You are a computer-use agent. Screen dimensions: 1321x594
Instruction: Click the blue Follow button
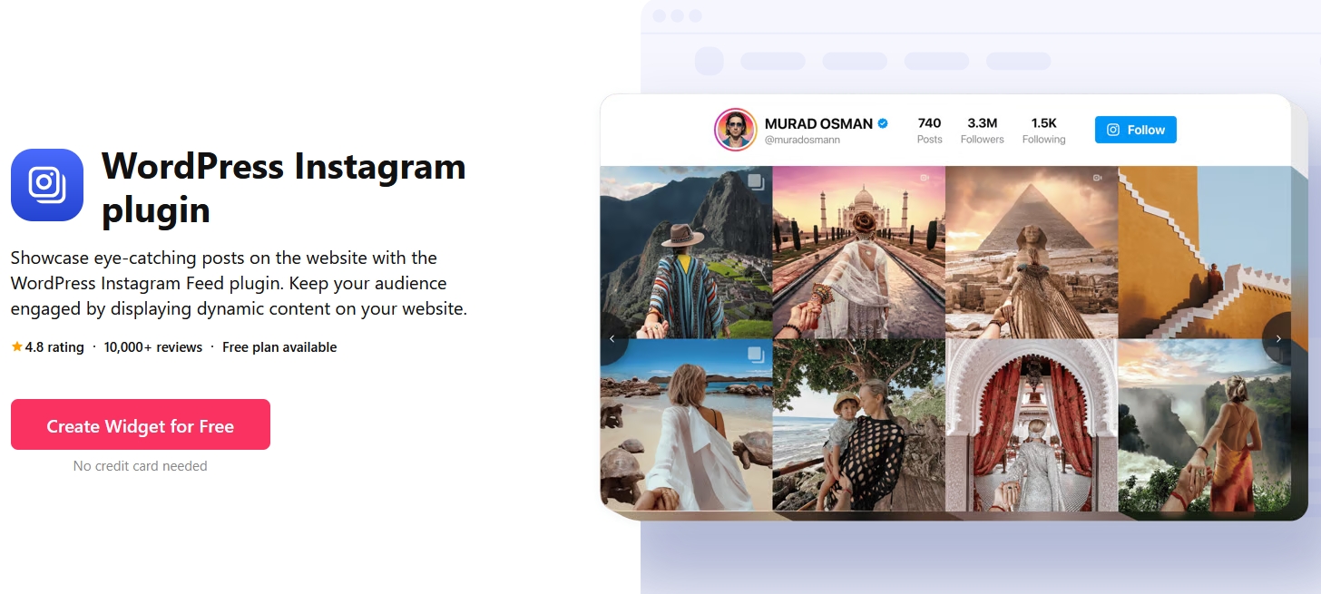pyautogui.click(x=1135, y=130)
